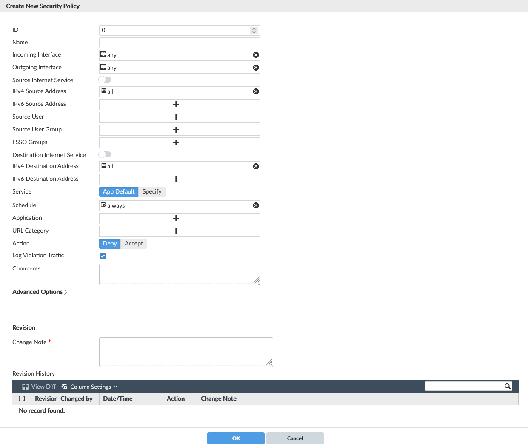Uncheck Log Violation Traffic checkbox
Screen dimensions: 528x447
103,256
